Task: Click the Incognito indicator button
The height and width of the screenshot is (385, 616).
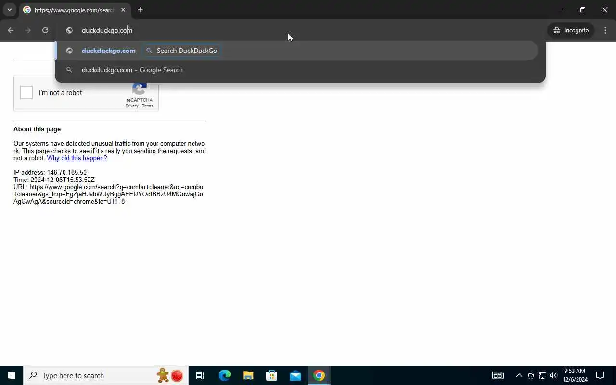Action: (x=571, y=30)
